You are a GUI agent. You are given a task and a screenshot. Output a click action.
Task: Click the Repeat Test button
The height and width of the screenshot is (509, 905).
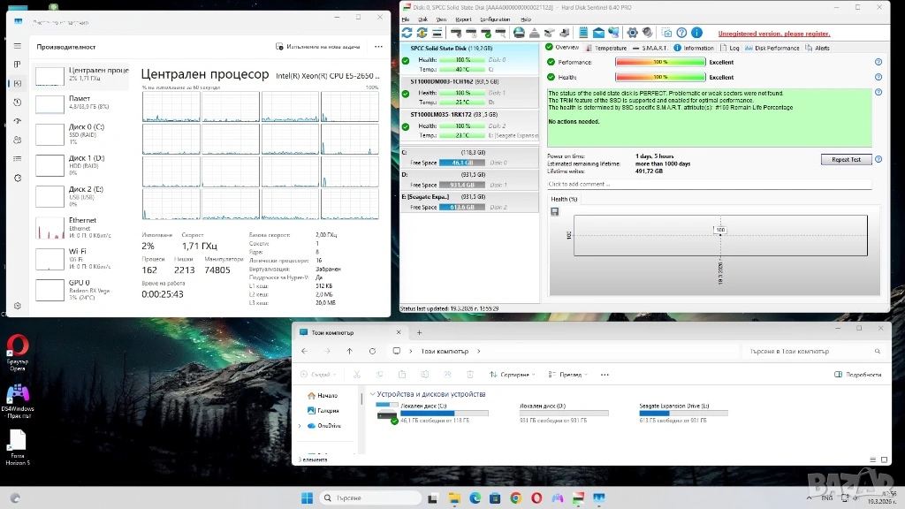pyautogui.click(x=846, y=160)
